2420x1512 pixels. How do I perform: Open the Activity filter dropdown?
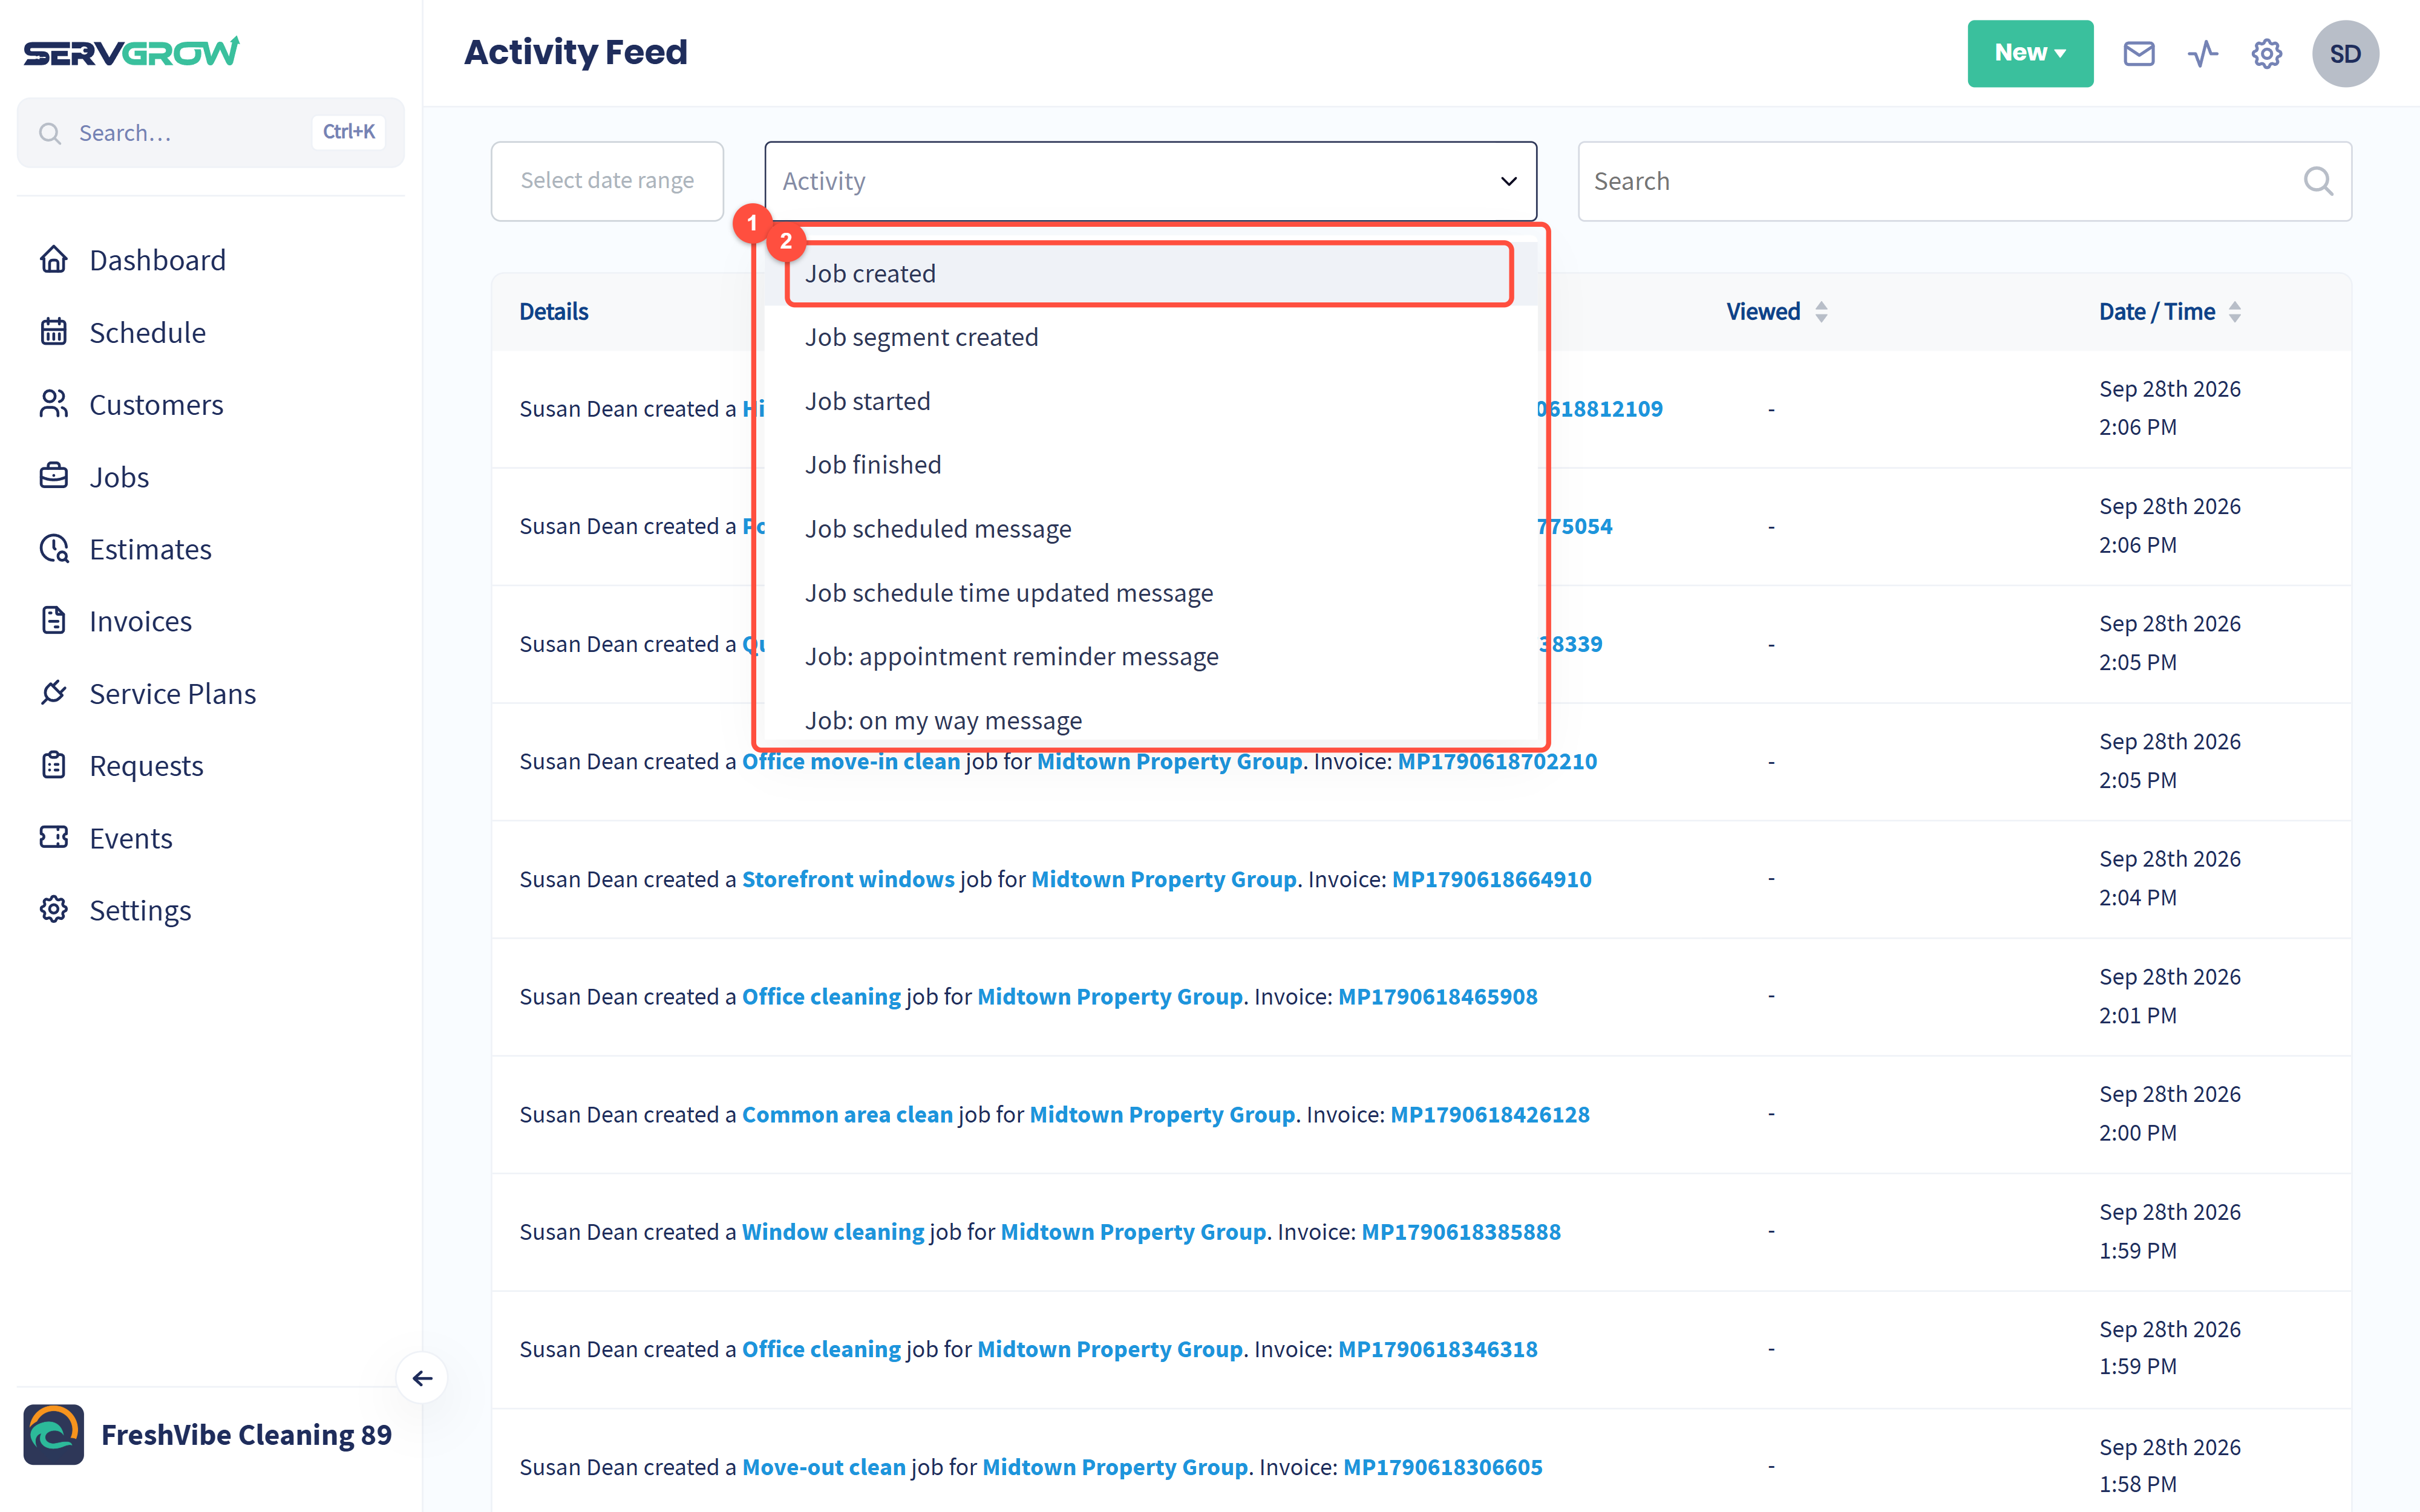click(x=1150, y=181)
